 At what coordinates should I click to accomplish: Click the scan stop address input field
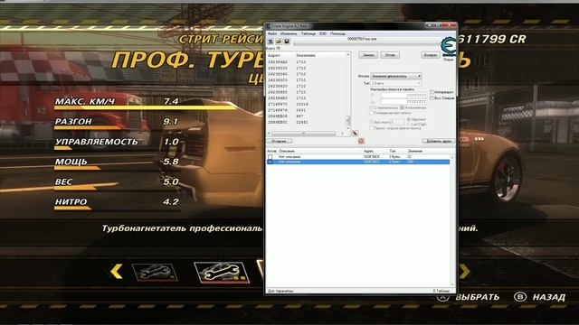(x=404, y=101)
